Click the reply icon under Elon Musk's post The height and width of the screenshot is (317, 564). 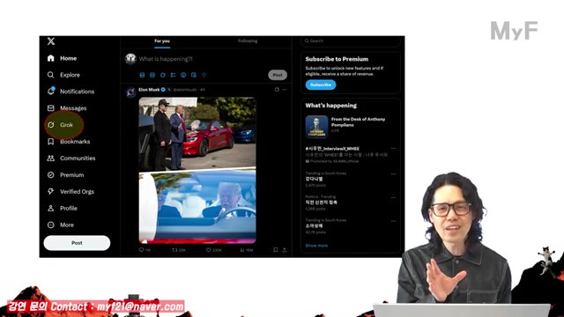[141, 250]
